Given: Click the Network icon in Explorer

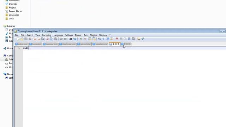Looking at the screenshot, I should 5,74.
